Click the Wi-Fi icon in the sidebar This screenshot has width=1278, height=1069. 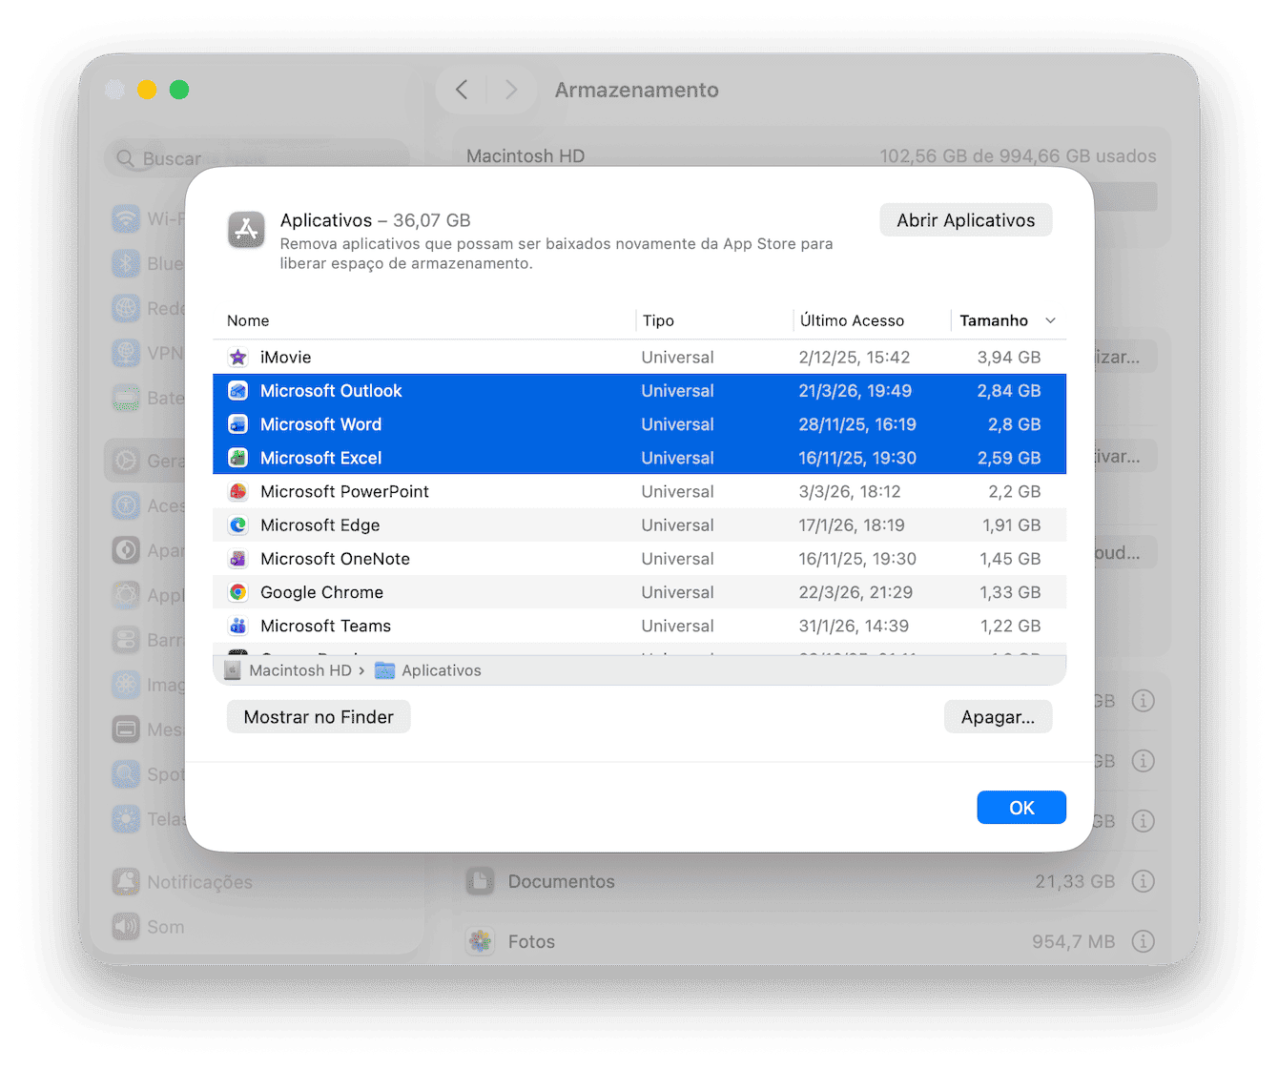pos(126,218)
